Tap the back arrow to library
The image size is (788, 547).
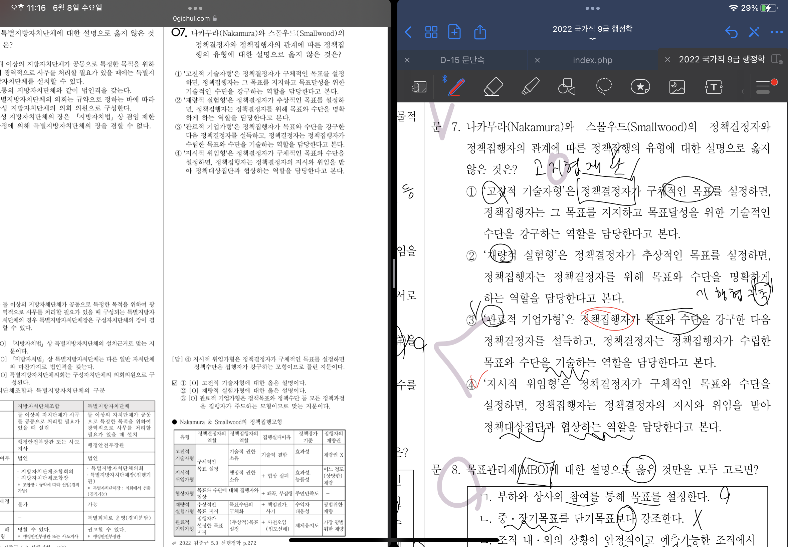pos(408,32)
